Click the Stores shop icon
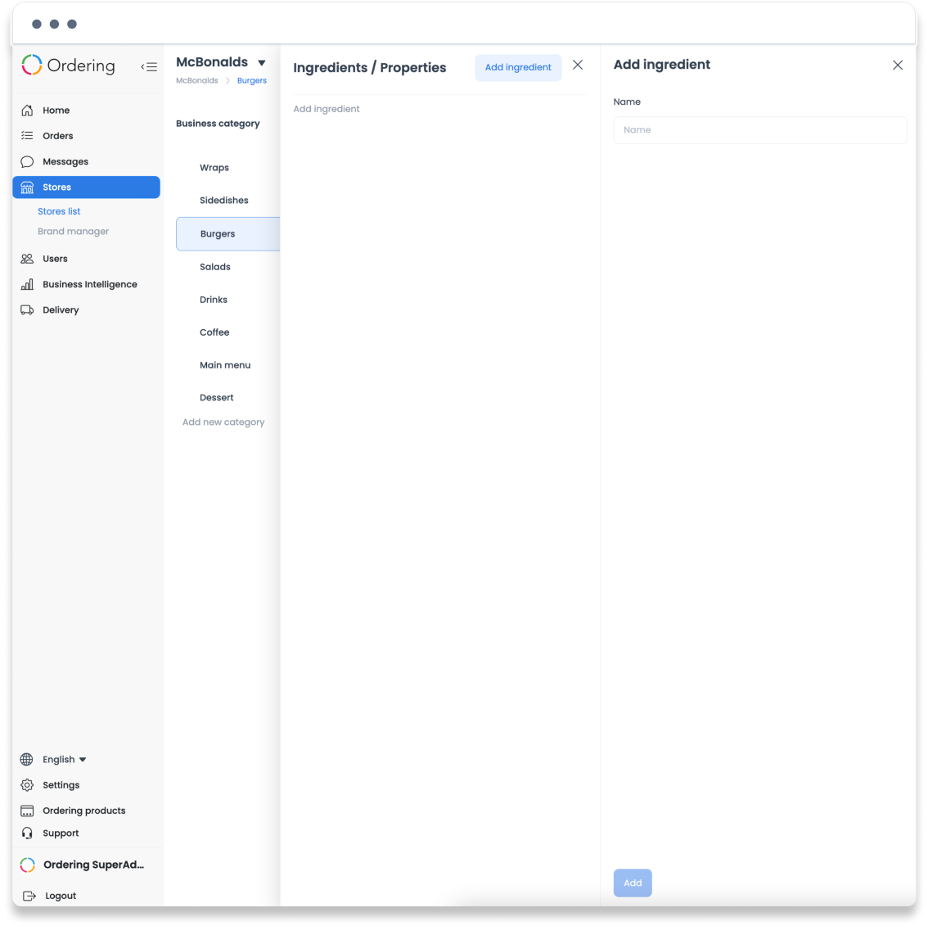The height and width of the screenshot is (926, 928). [x=27, y=187]
